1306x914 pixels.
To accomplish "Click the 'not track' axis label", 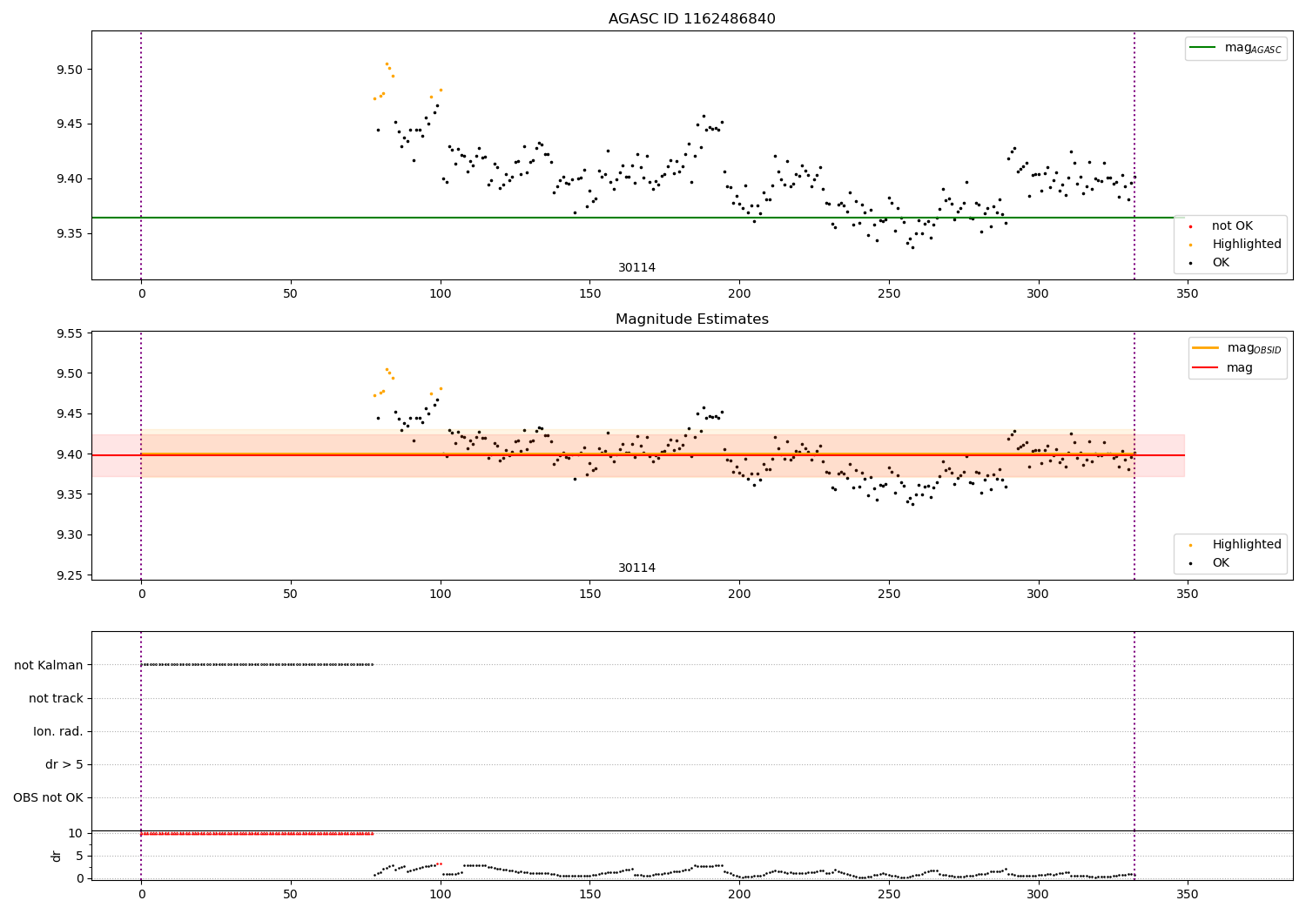I will pyautogui.click(x=56, y=698).
